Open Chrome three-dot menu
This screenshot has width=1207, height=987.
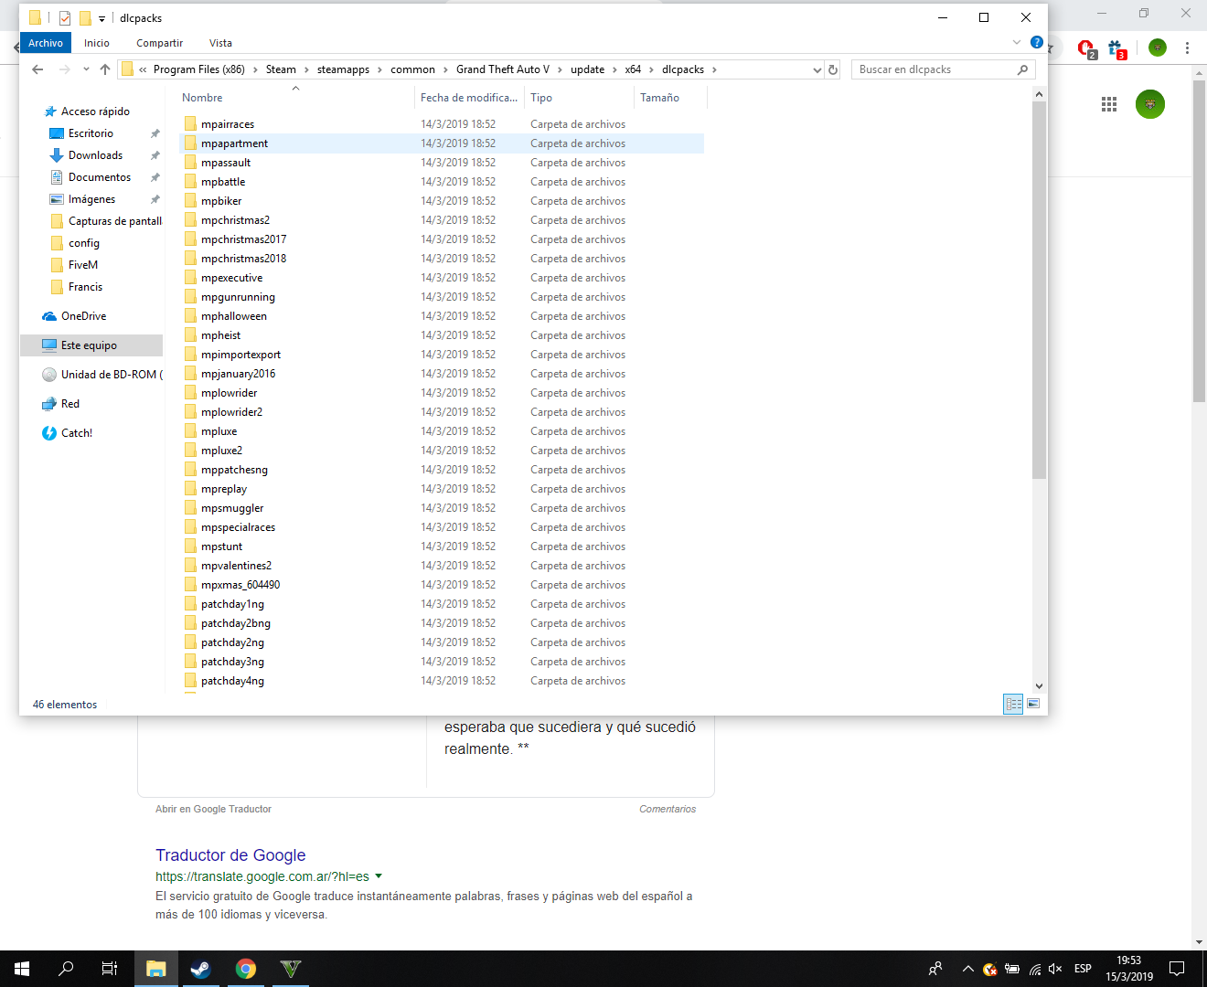[1187, 48]
